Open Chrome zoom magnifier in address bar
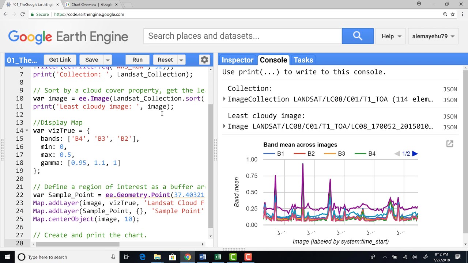This screenshot has width=468, height=263. click(445, 14)
